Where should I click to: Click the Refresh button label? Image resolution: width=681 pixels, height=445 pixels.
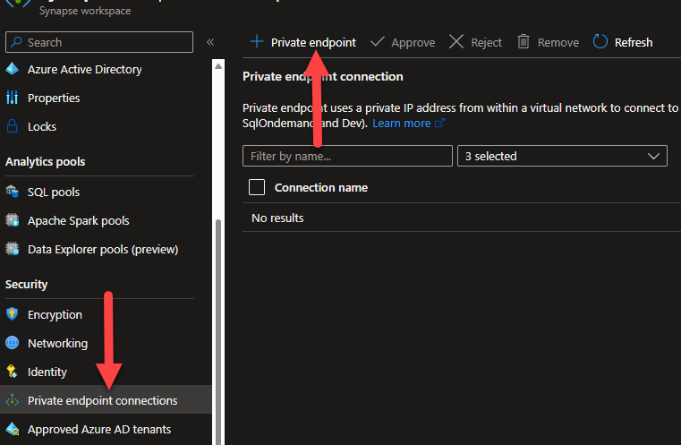(634, 42)
